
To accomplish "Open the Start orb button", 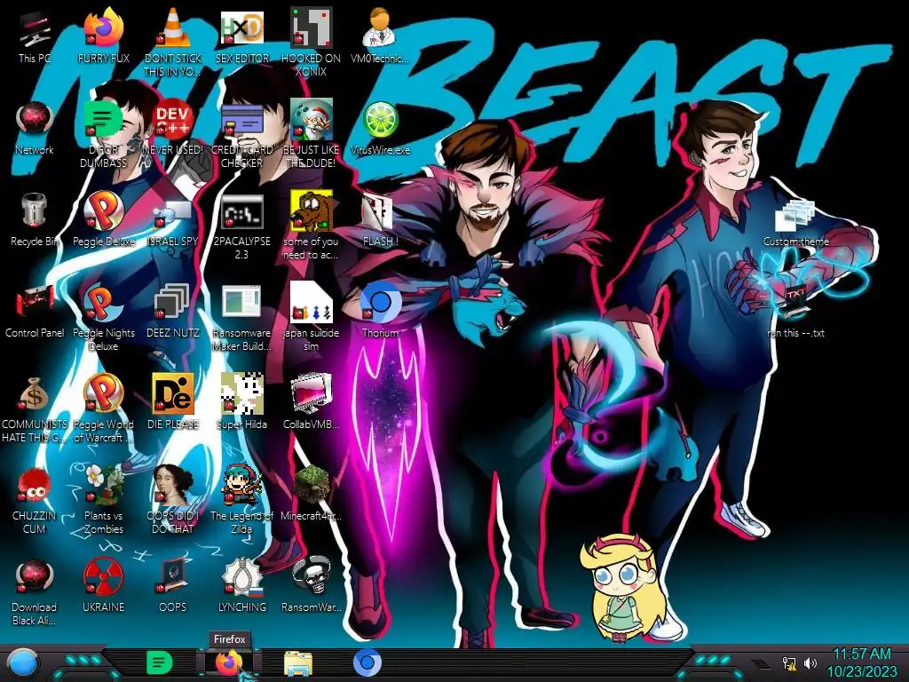I will tap(23, 664).
